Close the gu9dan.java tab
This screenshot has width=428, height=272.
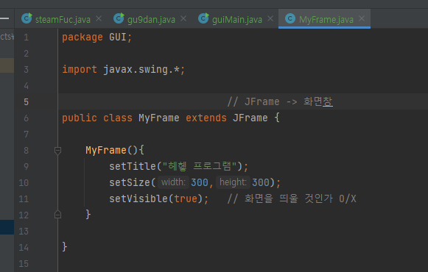tap(183, 19)
